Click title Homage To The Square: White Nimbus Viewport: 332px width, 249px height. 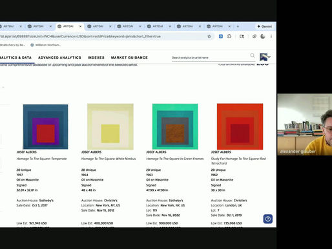(x=109, y=159)
